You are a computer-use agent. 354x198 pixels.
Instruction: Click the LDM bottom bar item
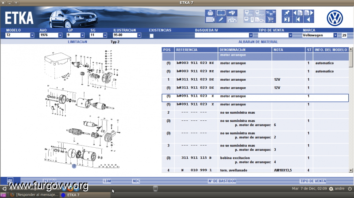tap(107, 181)
